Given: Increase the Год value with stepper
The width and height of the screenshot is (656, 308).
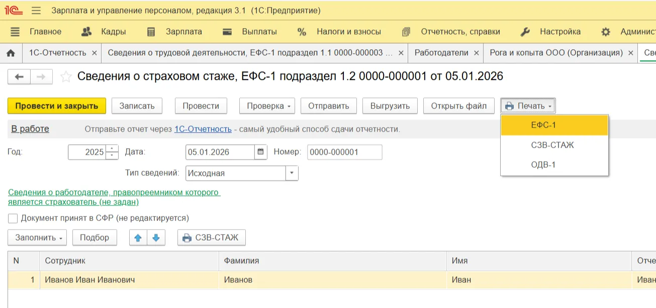Looking at the screenshot, I should 112,149.
